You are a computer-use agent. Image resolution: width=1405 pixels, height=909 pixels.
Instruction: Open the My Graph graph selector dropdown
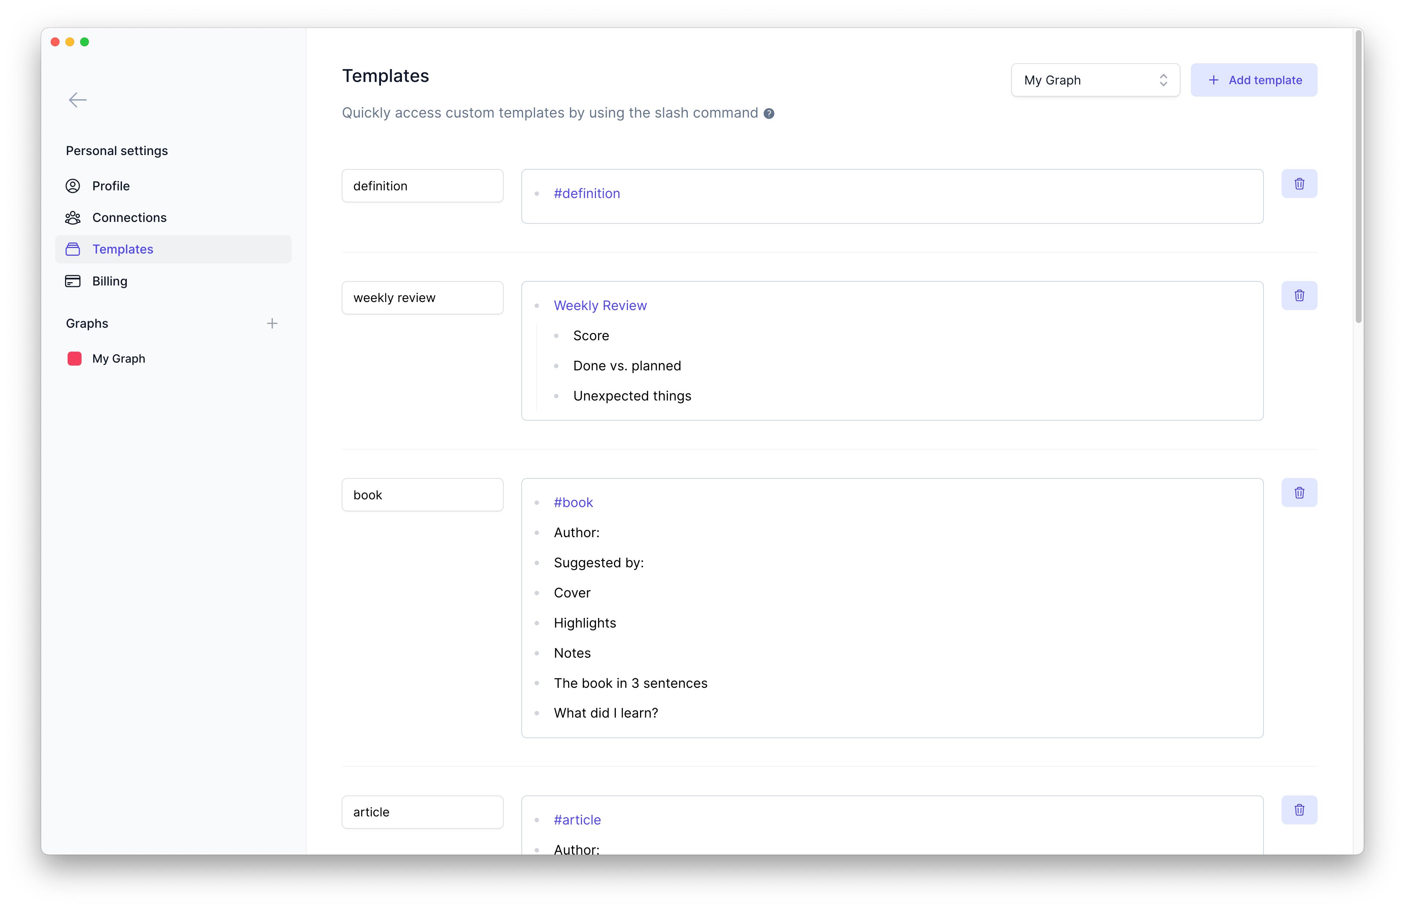click(x=1094, y=80)
